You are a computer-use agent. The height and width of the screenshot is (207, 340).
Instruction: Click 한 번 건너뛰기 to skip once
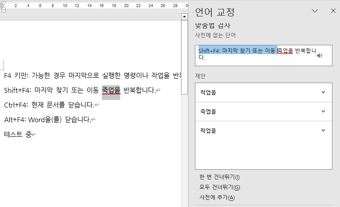click(x=219, y=177)
